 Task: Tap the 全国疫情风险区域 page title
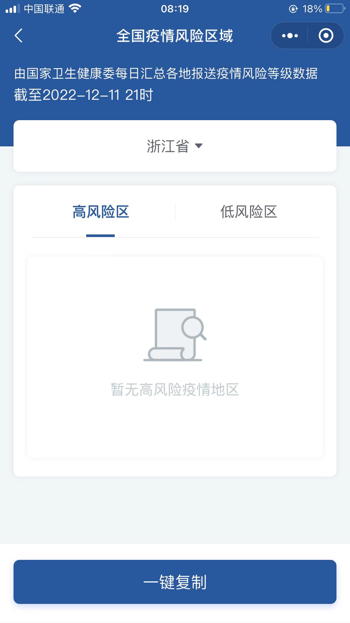coord(175,36)
